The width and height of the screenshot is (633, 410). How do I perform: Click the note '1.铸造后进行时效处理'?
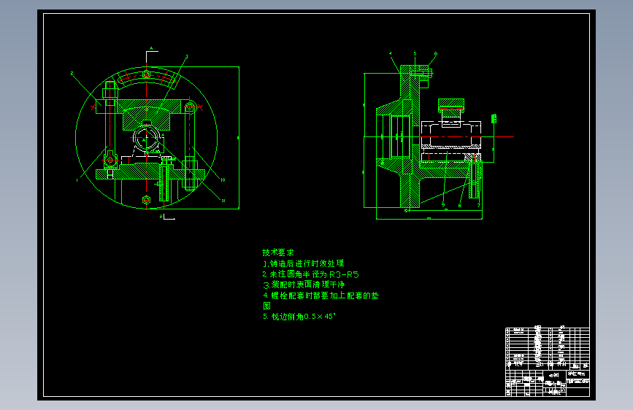tap(303, 263)
